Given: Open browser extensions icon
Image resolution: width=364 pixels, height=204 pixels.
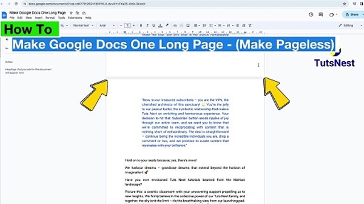Looking at the screenshot, I should coord(354,4).
